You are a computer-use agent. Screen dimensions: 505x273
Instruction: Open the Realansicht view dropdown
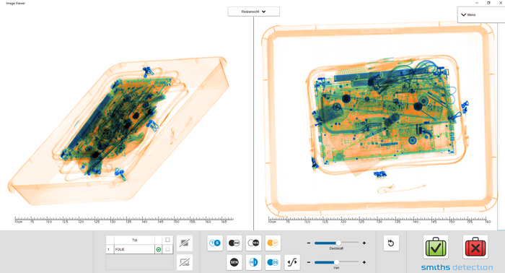click(253, 12)
